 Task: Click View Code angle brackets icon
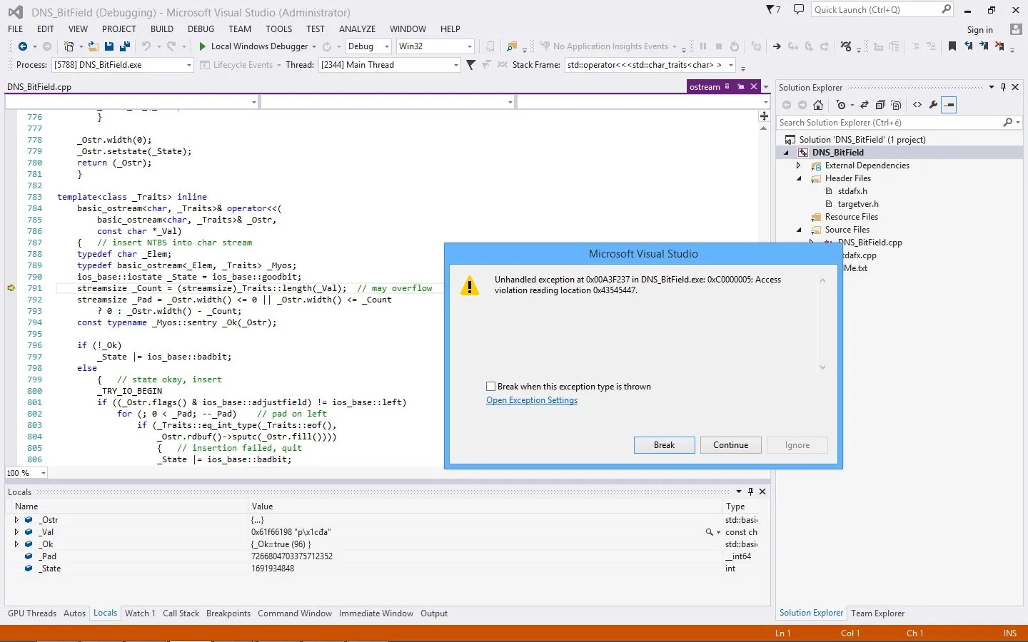pos(917,105)
